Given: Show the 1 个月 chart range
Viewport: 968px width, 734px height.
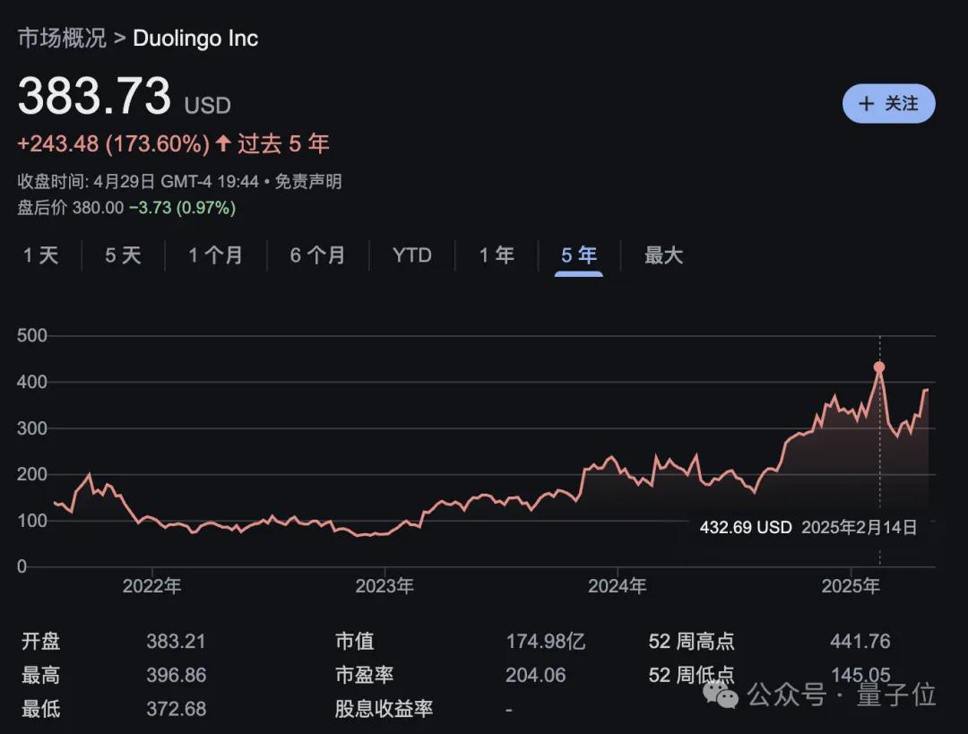Looking at the screenshot, I should (x=215, y=255).
